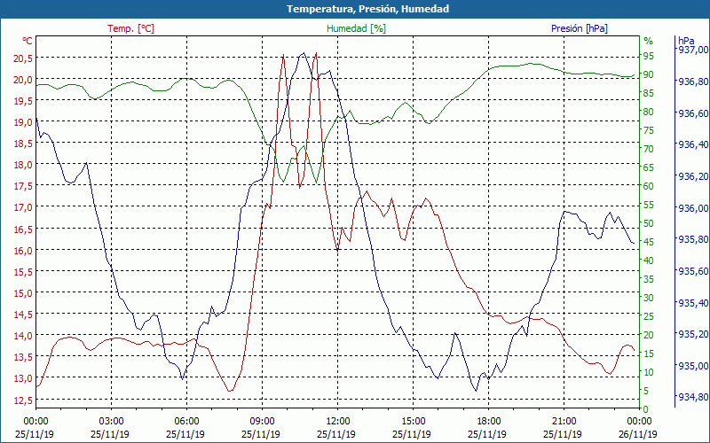This screenshot has width=710, height=443.
Task: Click the 20,5 temperature axis value
Action: tap(24, 58)
